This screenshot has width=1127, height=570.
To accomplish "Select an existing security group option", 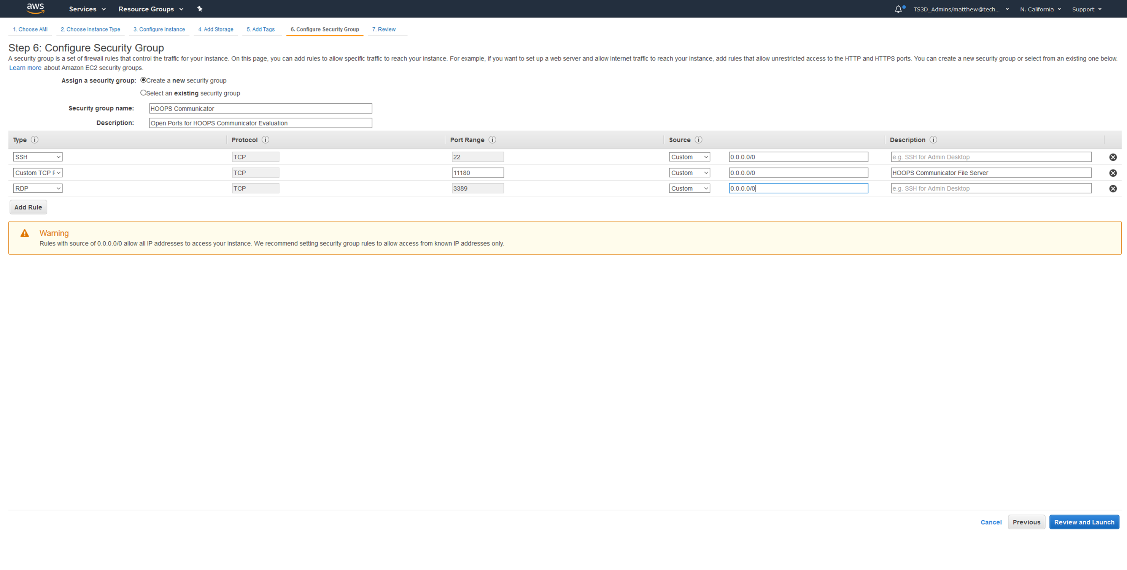I will click(x=143, y=92).
